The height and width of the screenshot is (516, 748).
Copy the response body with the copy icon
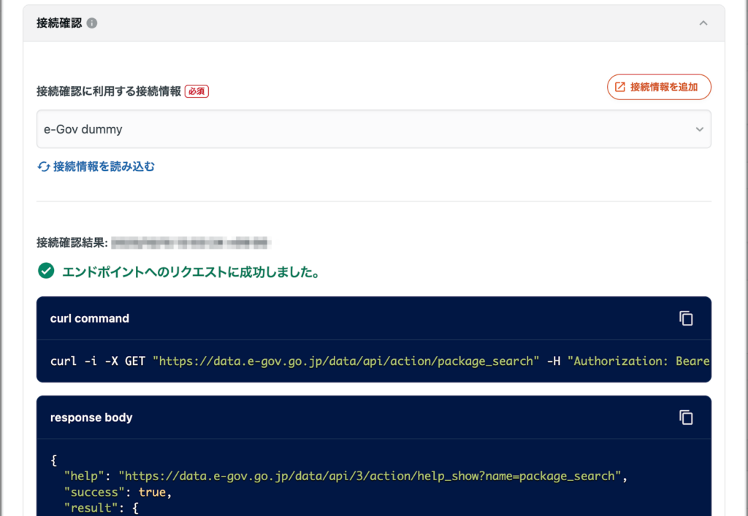(685, 417)
